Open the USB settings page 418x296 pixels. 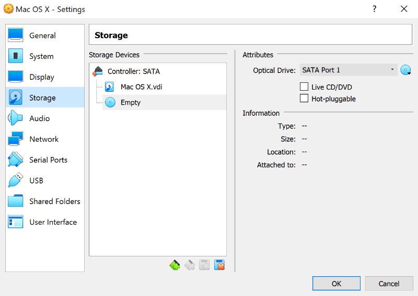coord(36,180)
